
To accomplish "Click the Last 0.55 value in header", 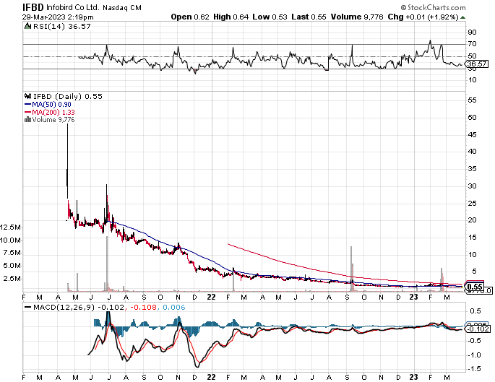I will [x=309, y=17].
